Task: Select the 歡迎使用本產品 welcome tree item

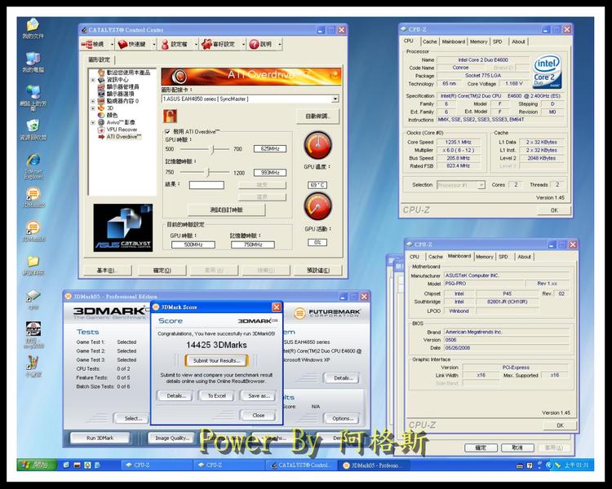Action: coord(128,73)
